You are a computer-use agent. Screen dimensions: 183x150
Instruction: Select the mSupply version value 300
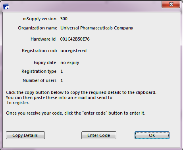[64, 19]
